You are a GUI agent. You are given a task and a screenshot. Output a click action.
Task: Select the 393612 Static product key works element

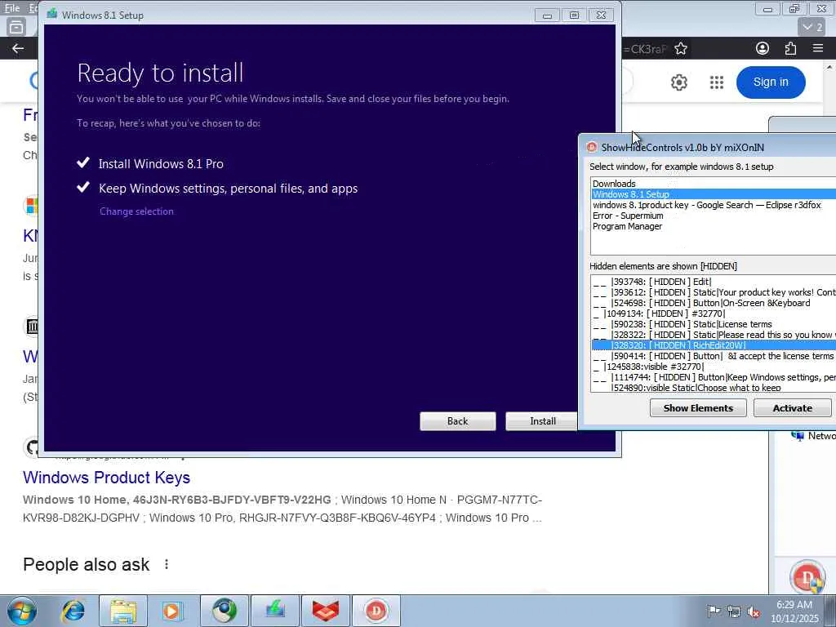click(714, 292)
